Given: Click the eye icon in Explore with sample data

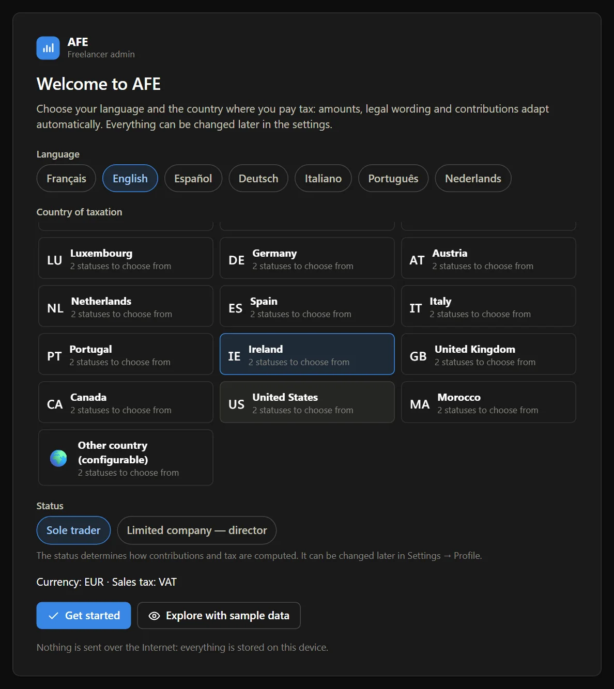Looking at the screenshot, I should tap(154, 616).
